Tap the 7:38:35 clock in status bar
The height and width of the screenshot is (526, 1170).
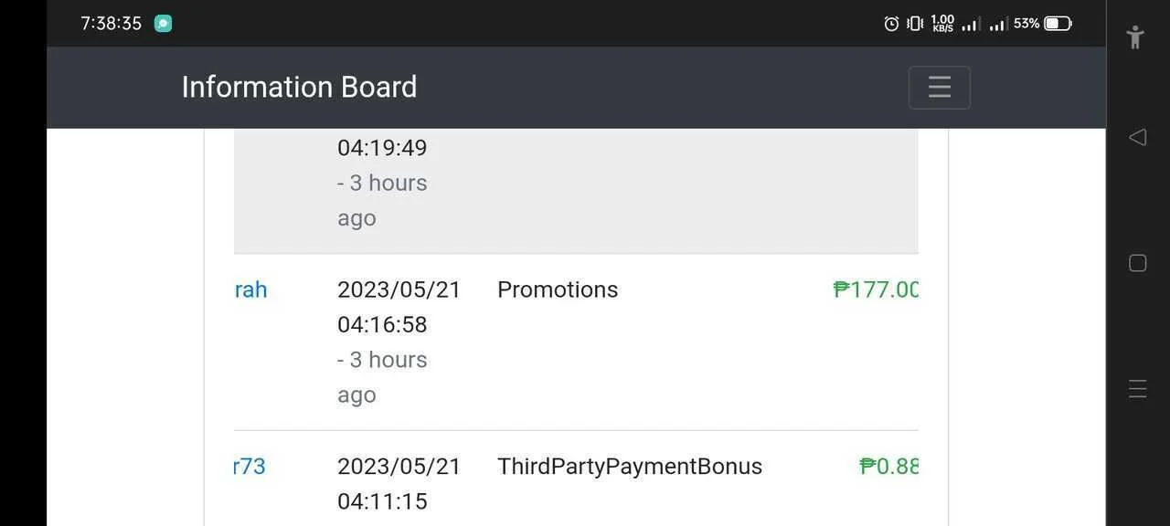[x=111, y=24]
